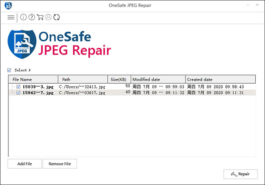Click the refresh update icon
Viewport: 265px width, 185px height.
point(57,17)
